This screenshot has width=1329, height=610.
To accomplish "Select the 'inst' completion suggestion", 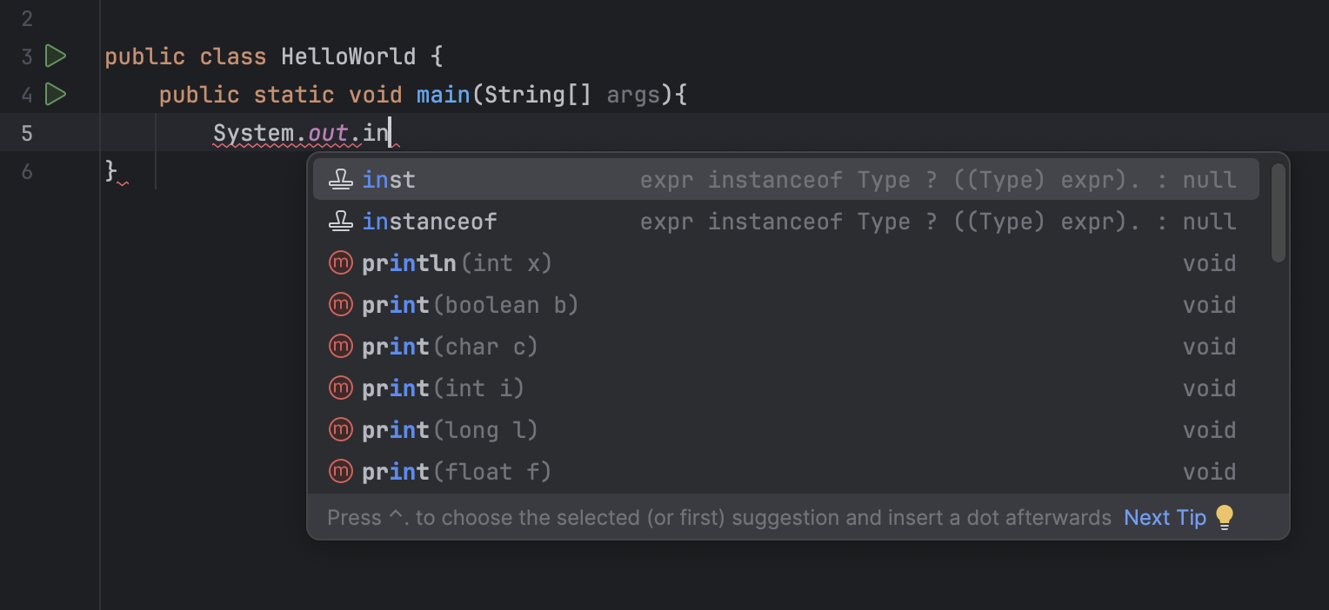I will 389,179.
